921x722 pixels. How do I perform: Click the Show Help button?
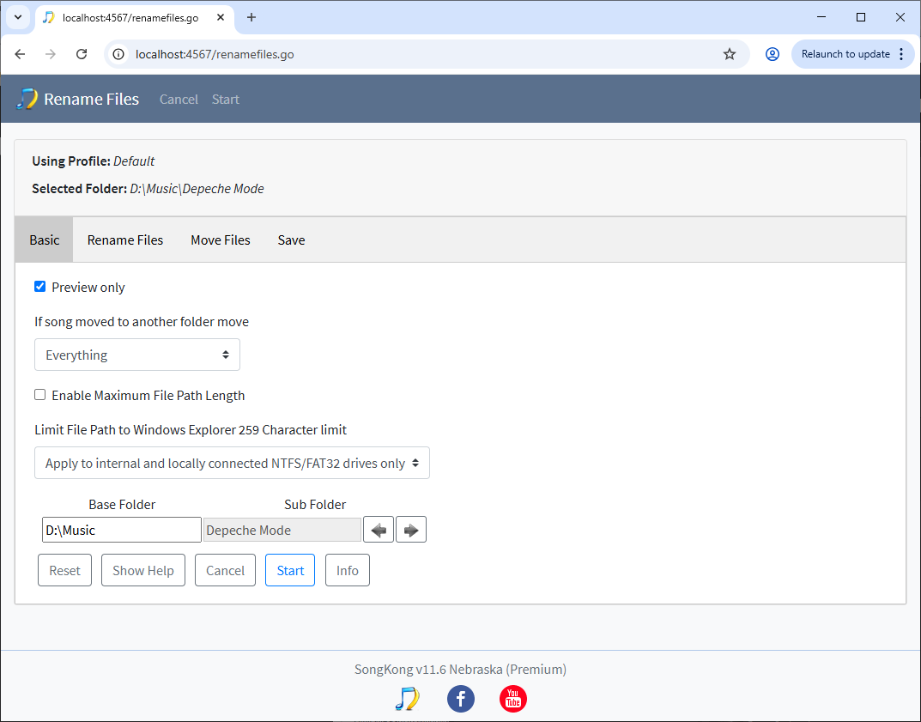tap(143, 571)
